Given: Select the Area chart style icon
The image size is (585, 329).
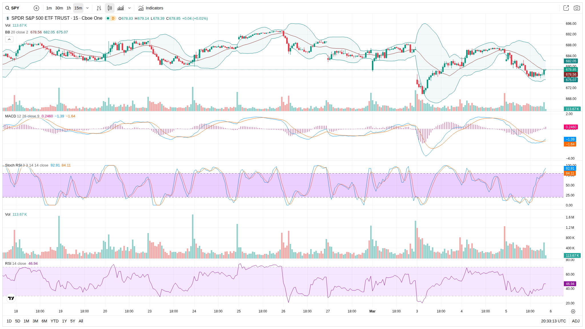Looking at the screenshot, I should tap(121, 8).
